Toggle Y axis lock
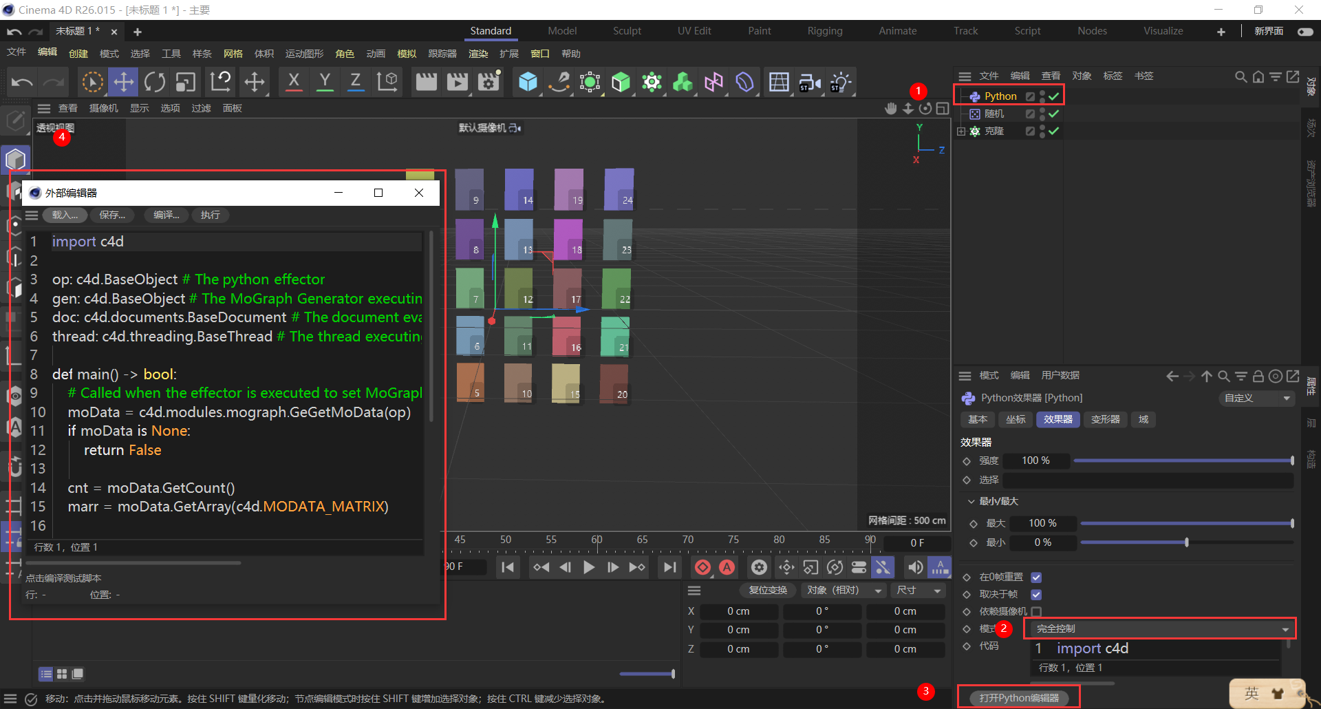Image resolution: width=1321 pixels, height=709 pixels. tap(325, 82)
